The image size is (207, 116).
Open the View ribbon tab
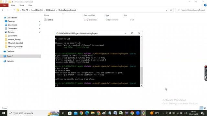[30, 5]
